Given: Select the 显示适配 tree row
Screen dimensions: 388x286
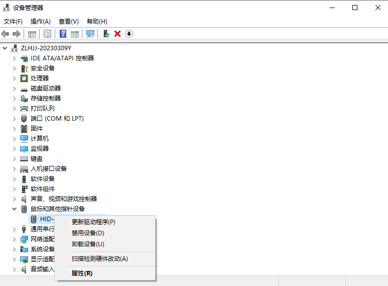Looking at the screenshot, I should click(x=42, y=259).
